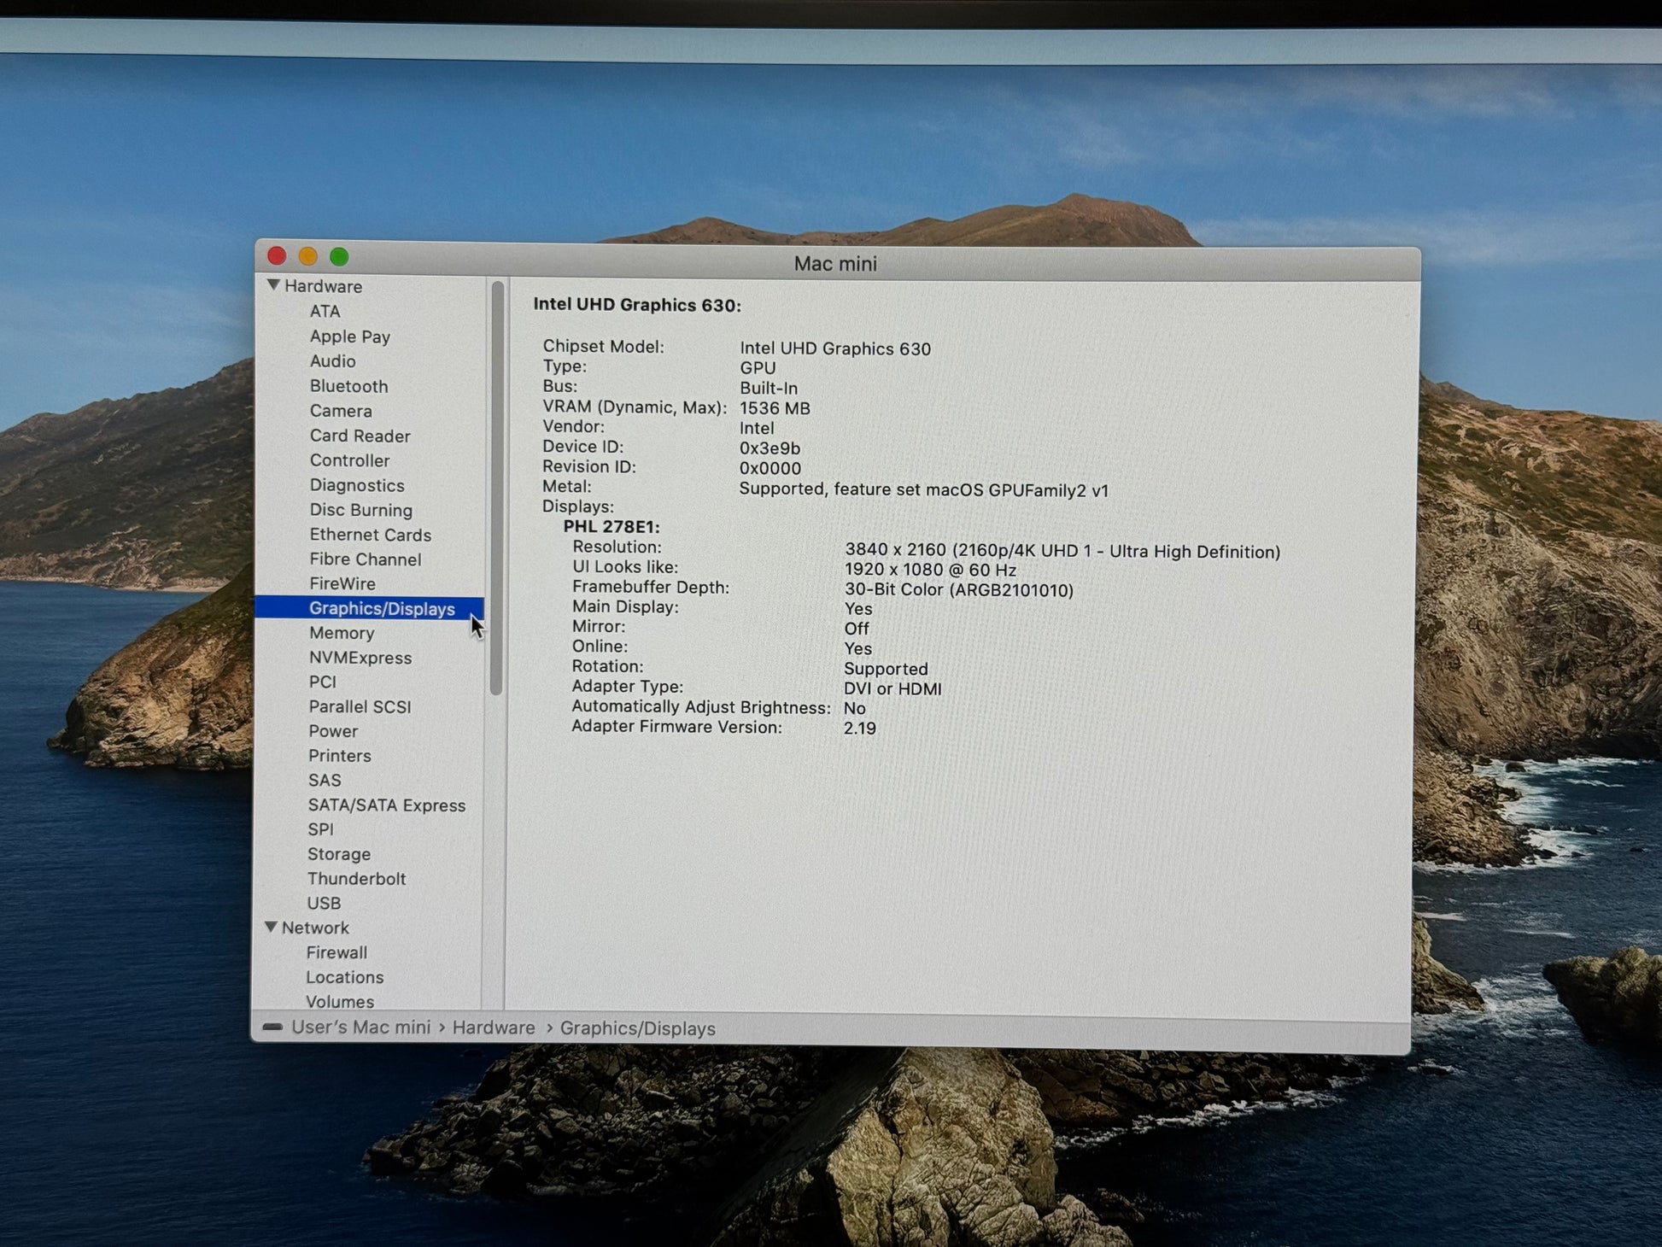Show the Bluetooth hardware information

[x=348, y=386]
